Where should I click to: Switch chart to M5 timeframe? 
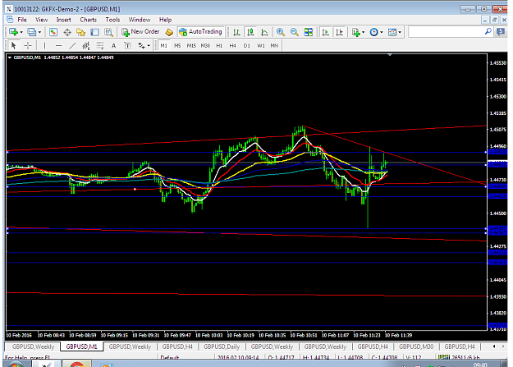click(x=177, y=46)
